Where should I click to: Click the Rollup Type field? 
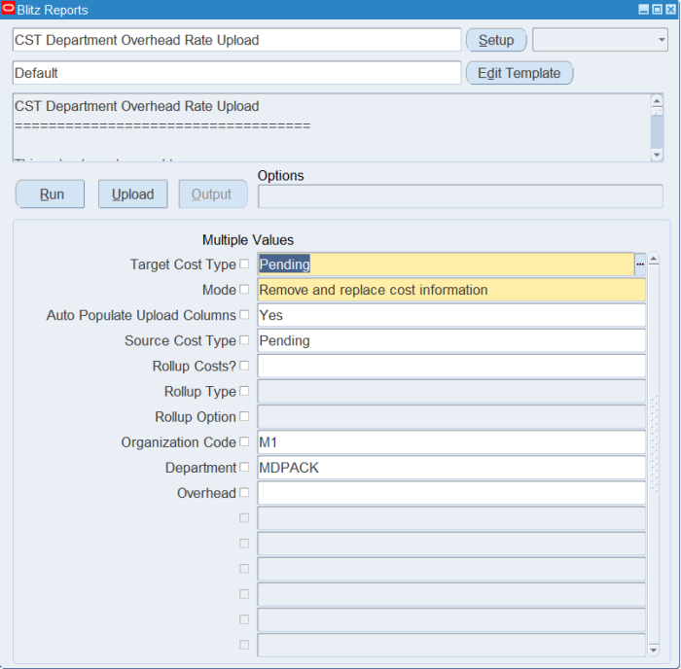pos(451,391)
